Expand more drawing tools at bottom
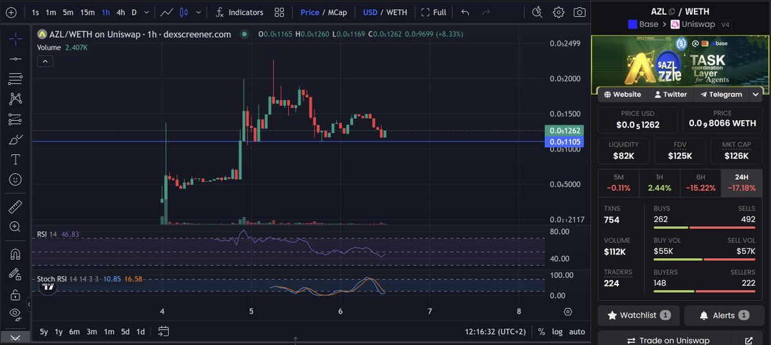The image size is (771, 345). (x=15, y=338)
